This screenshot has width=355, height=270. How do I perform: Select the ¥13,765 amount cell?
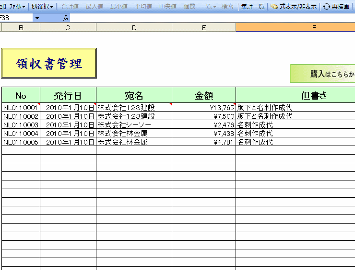point(204,108)
